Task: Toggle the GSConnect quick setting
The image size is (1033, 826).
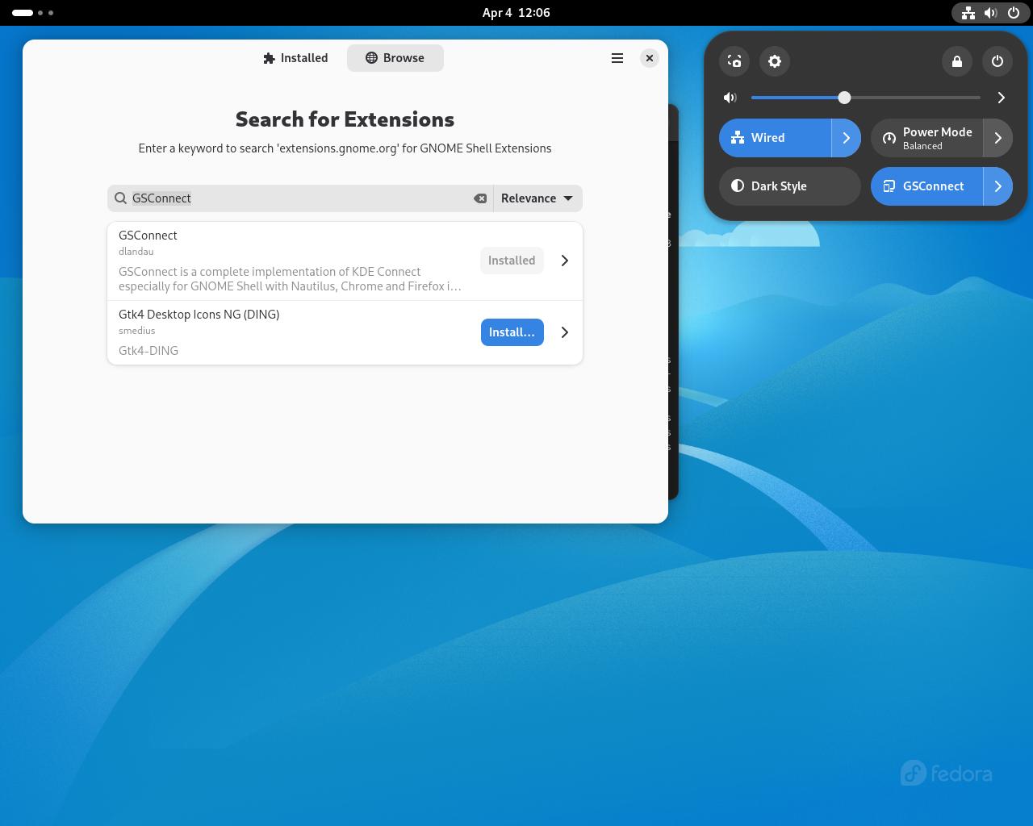Action: (x=926, y=186)
